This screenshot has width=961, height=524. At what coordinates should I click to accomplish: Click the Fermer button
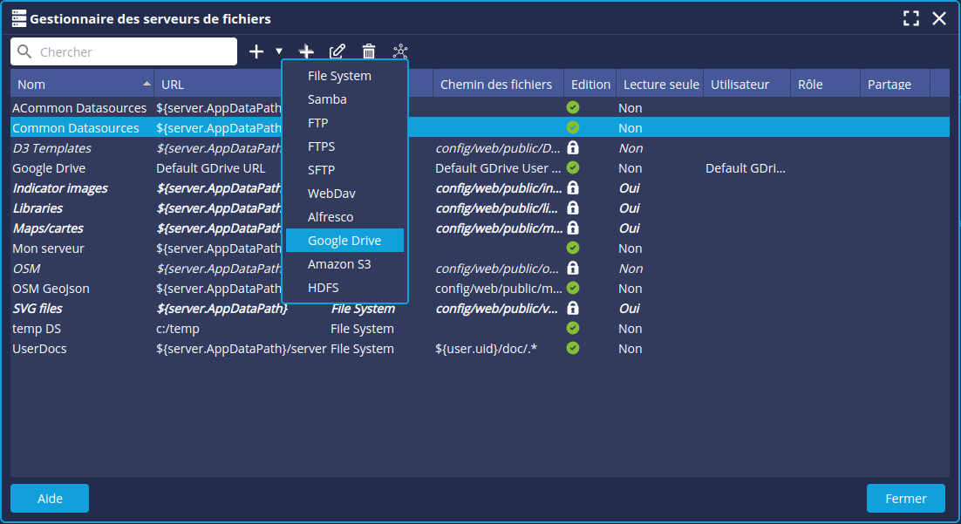click(905, 499)
